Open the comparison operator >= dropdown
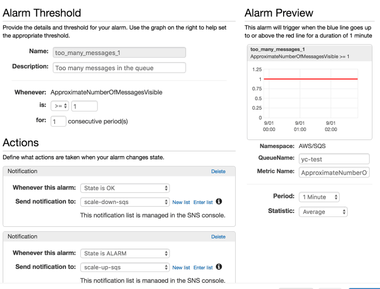This screenshot has height=289, width=380. (x=60, y=106)
